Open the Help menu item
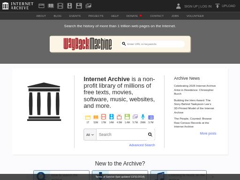240x180 pixels. pyautogui.click(x=115, y=16)
